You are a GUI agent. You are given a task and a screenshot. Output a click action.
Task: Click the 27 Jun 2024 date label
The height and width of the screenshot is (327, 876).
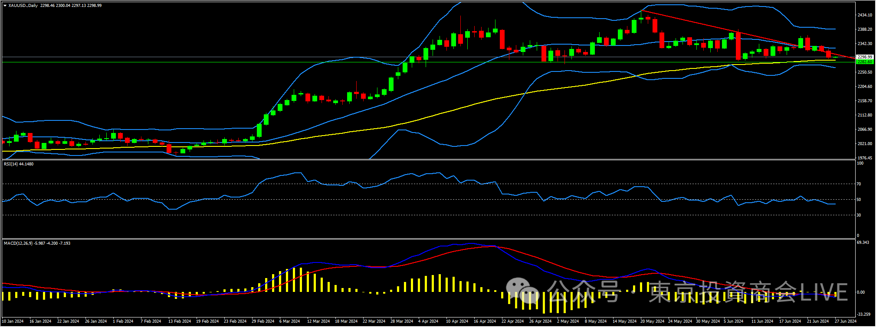tap(846, 321)
